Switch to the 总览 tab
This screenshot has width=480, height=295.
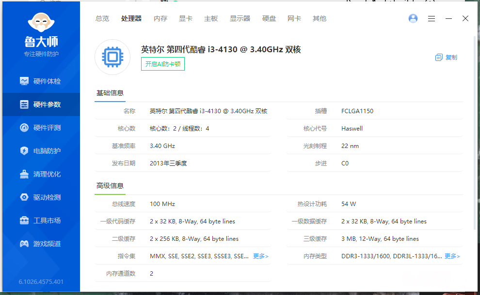[102, 18]
